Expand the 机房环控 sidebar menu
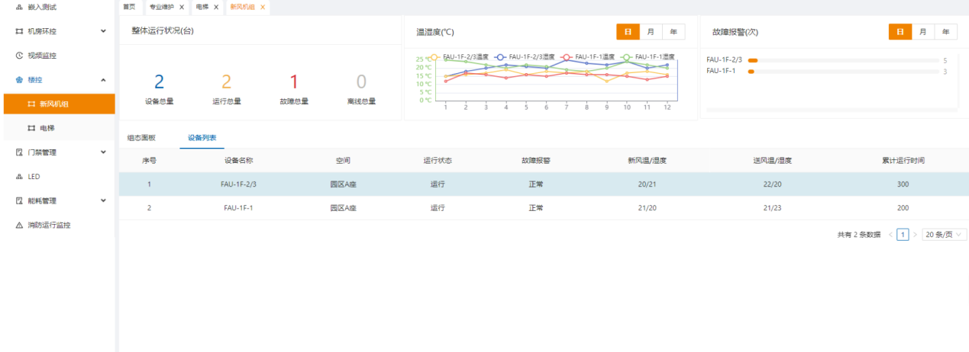969x352 pixels. [x=103, y=31]
